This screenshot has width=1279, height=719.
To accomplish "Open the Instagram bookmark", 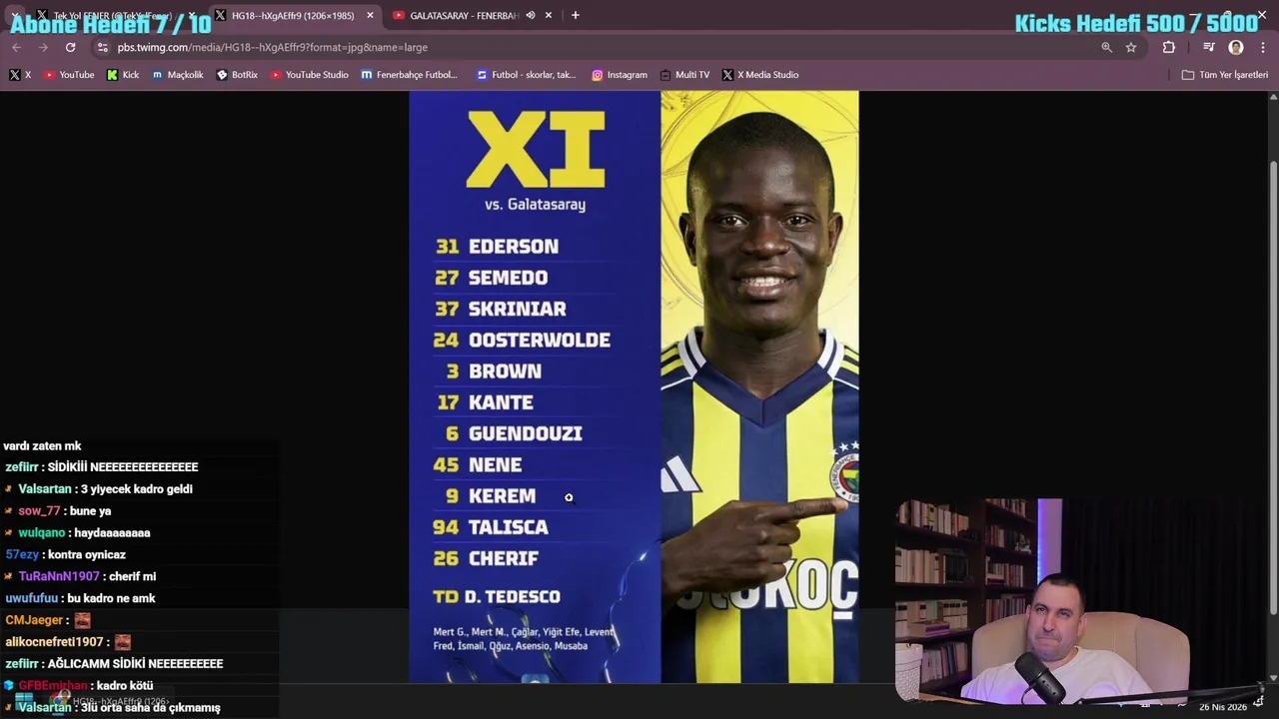I will click(x=620, y=75).
